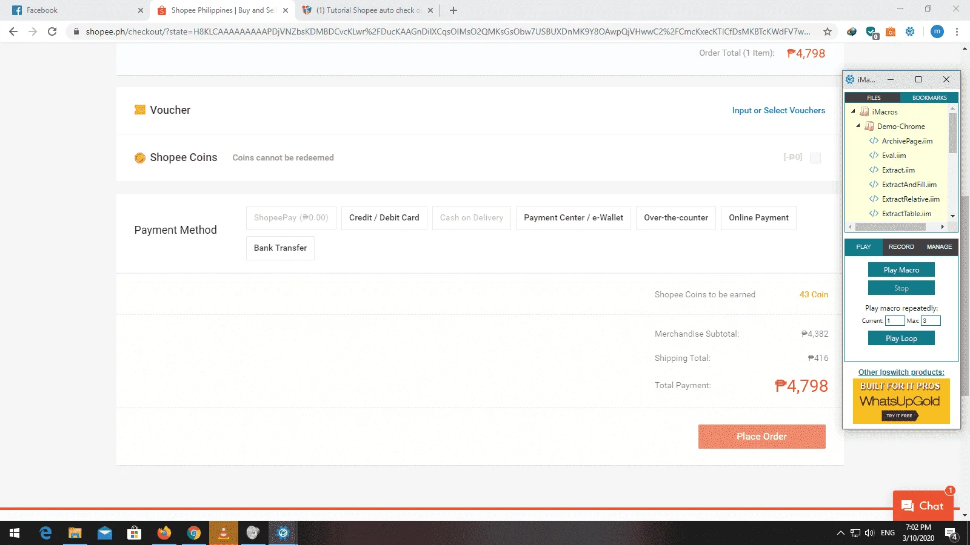Reload the Shopee checkout page
This screenshot has height=545, width=970.
point(52,31)
